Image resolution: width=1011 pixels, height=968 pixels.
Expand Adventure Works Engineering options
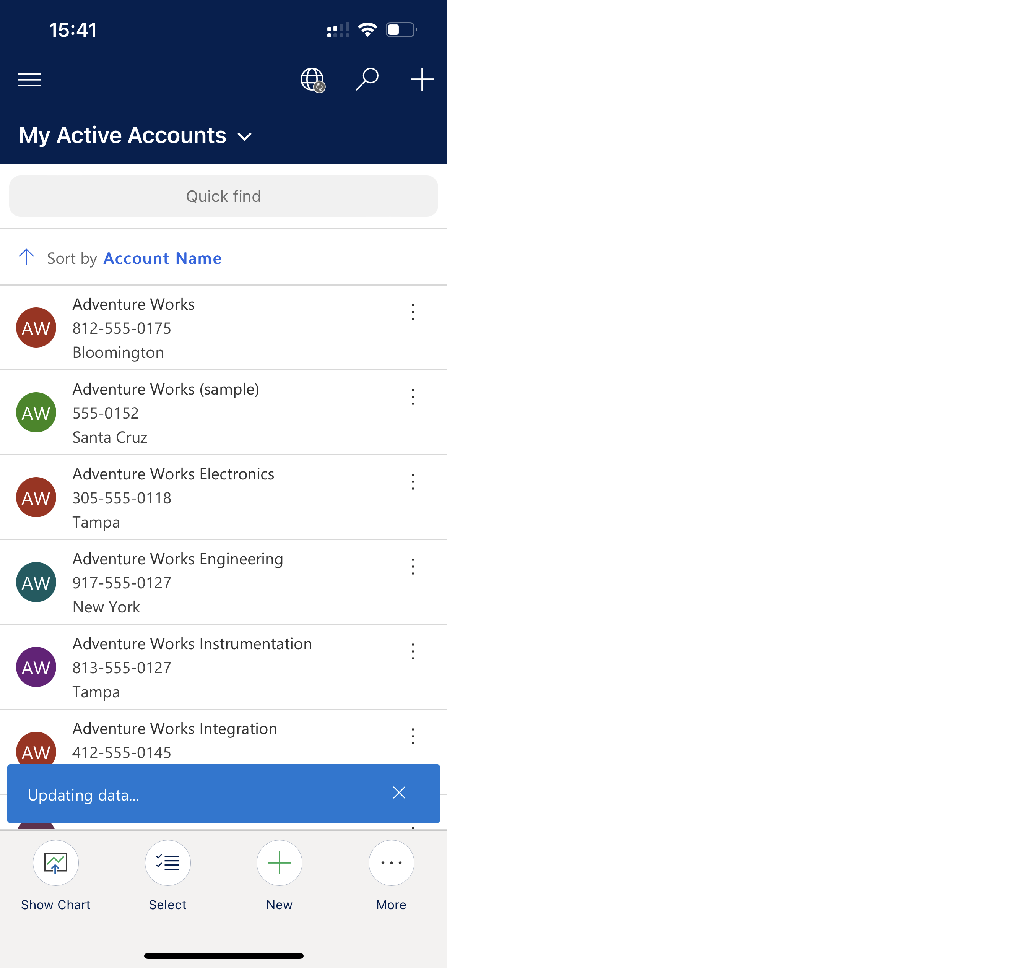[x=413, y=567]
